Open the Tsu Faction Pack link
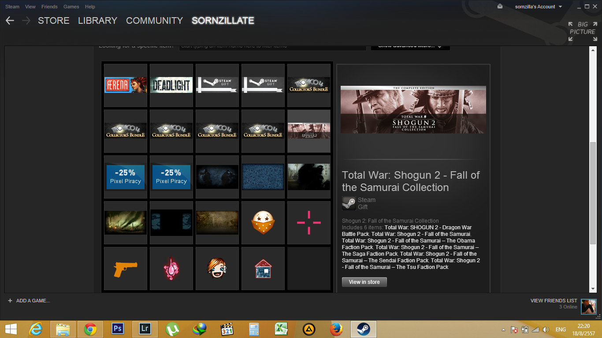The image size is (602, 338). pos(411,264)
